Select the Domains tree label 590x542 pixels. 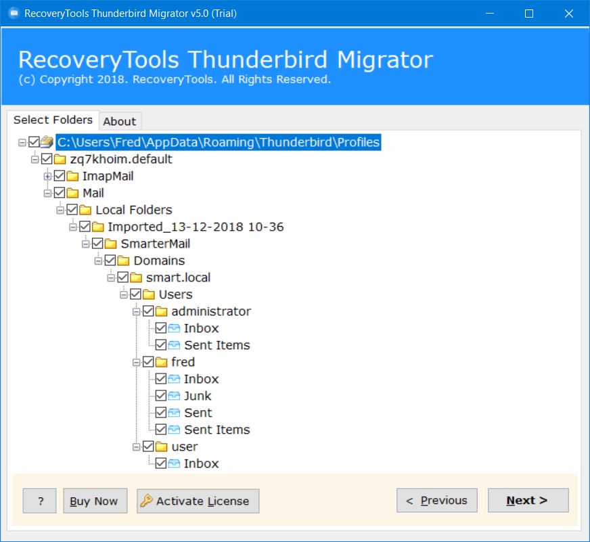pos(159,261)
